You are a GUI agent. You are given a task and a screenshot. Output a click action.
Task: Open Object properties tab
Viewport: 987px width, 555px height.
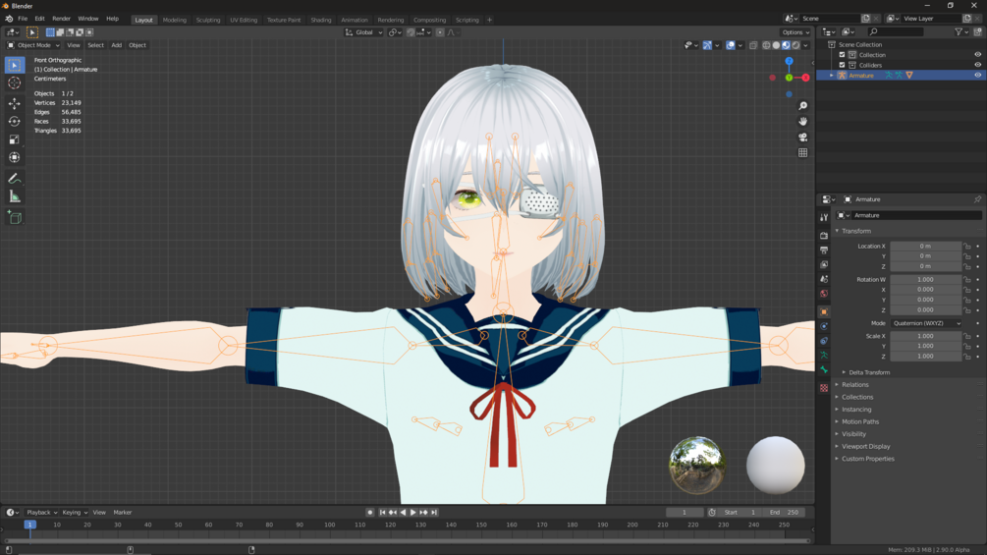[824, 312]
